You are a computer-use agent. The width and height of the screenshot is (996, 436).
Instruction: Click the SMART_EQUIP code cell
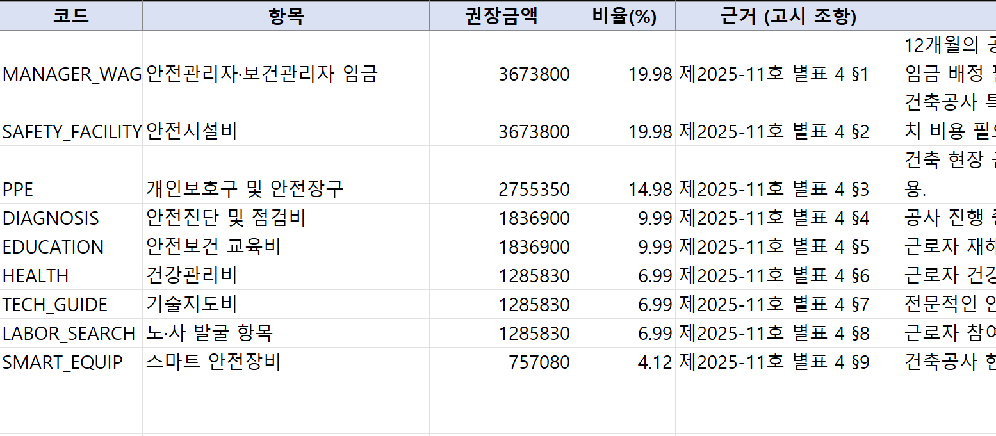(71, 362)
